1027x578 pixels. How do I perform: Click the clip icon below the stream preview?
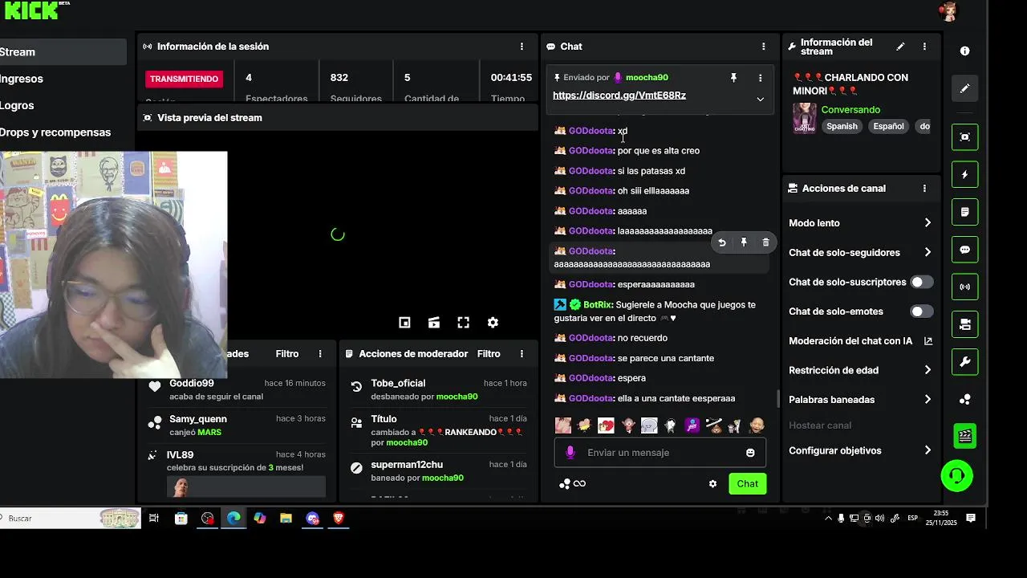pos(434,323)
